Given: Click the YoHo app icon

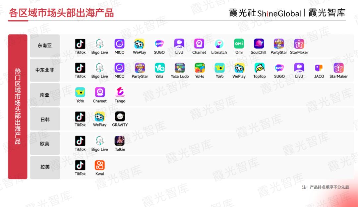Looking at the screenshot, I should click(x=200, y=68).
